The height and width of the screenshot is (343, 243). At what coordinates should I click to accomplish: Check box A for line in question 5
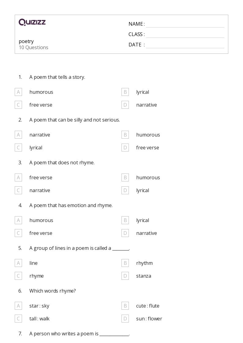coord(18,263)
